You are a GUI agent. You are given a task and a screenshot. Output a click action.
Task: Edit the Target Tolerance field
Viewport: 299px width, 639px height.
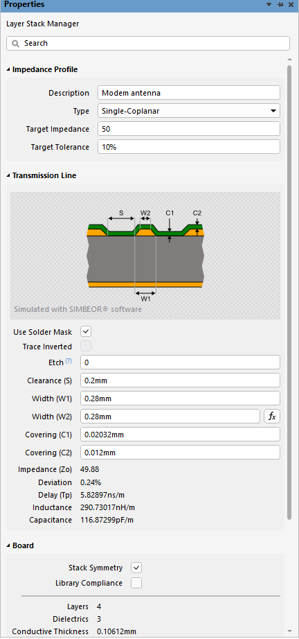[189, 147]
